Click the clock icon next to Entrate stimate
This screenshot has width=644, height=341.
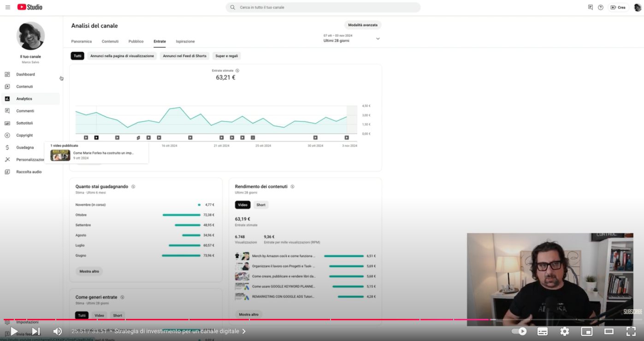coord(237,71)
